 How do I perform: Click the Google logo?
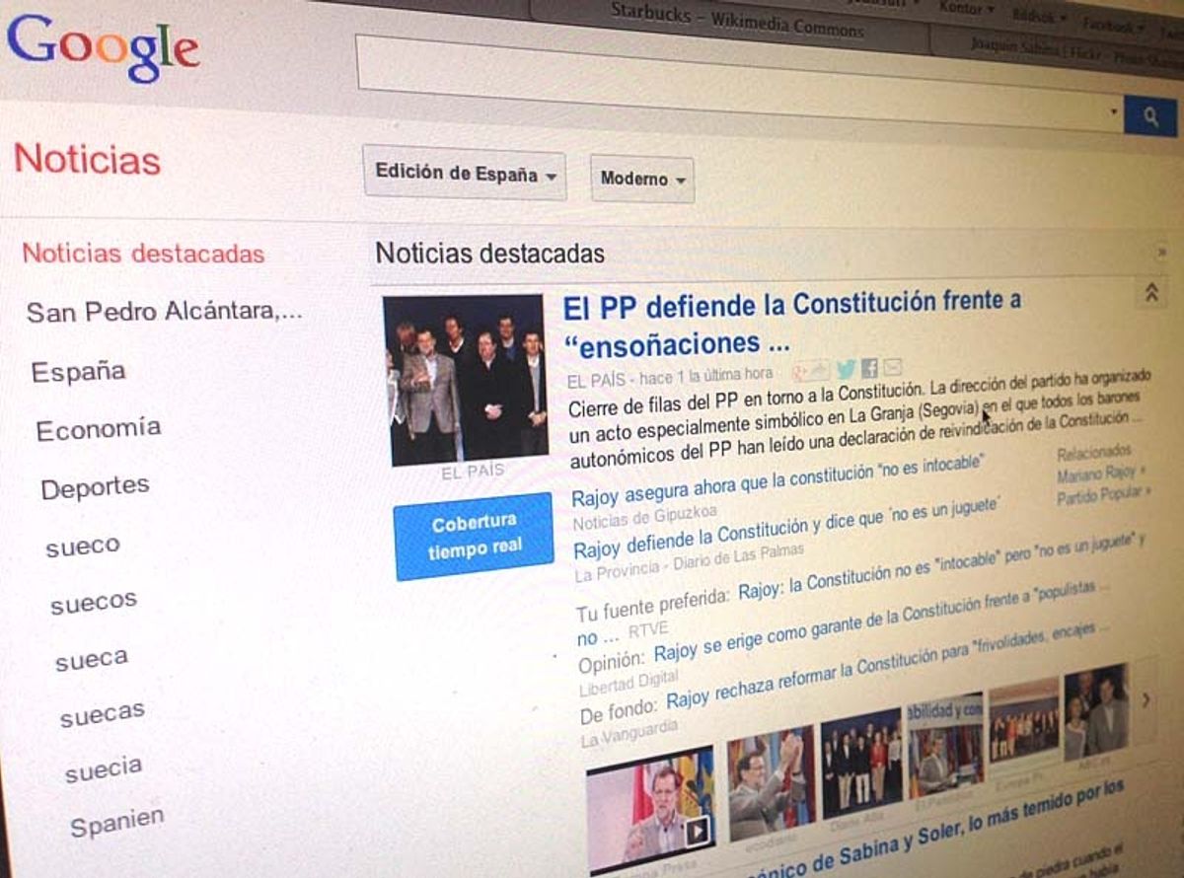(104, 48)
